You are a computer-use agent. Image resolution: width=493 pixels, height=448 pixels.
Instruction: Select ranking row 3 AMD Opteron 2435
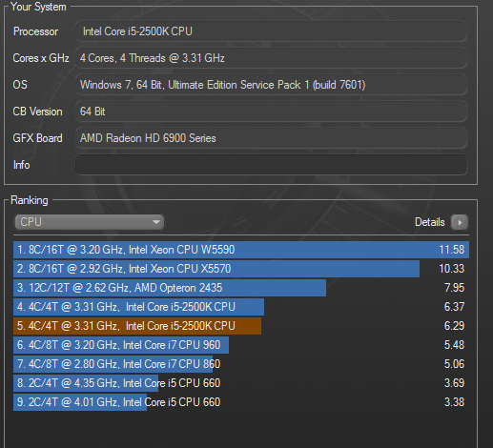coord(241,288)
